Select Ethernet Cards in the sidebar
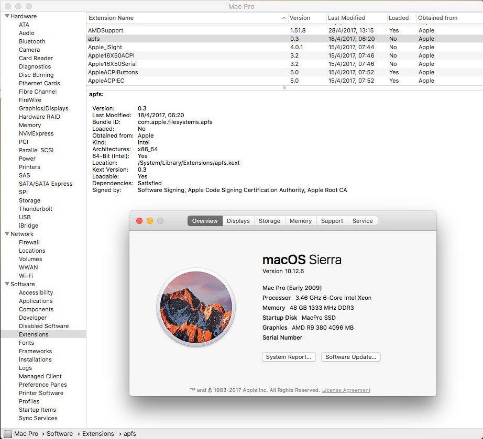 click(39, 83)
